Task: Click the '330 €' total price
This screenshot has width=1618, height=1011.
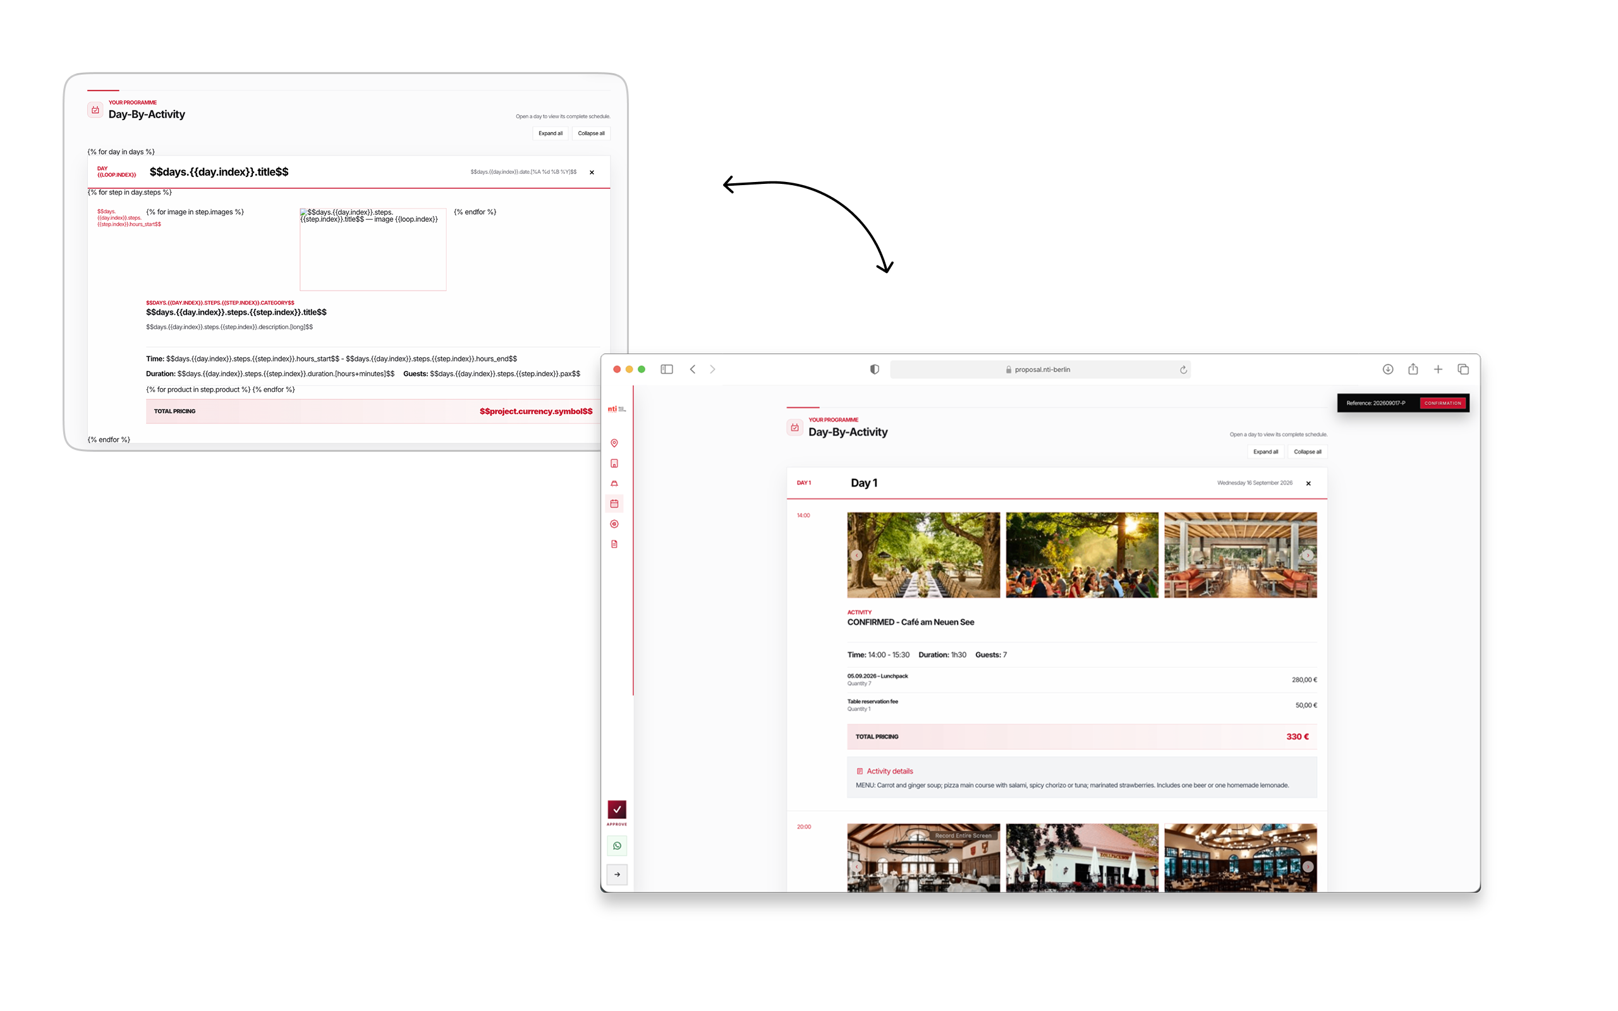Action: [x=1297, y=736]
